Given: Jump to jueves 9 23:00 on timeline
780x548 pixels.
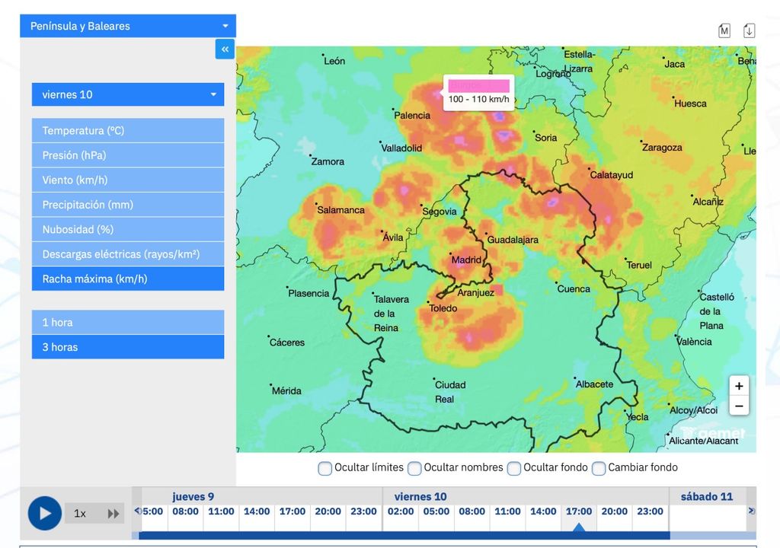Looking at the screenshot, I should pos(363,511).
